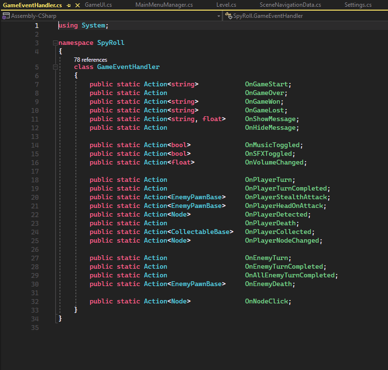
Task: Click the 78 references CodeLens link
Action: click(90, 60)
